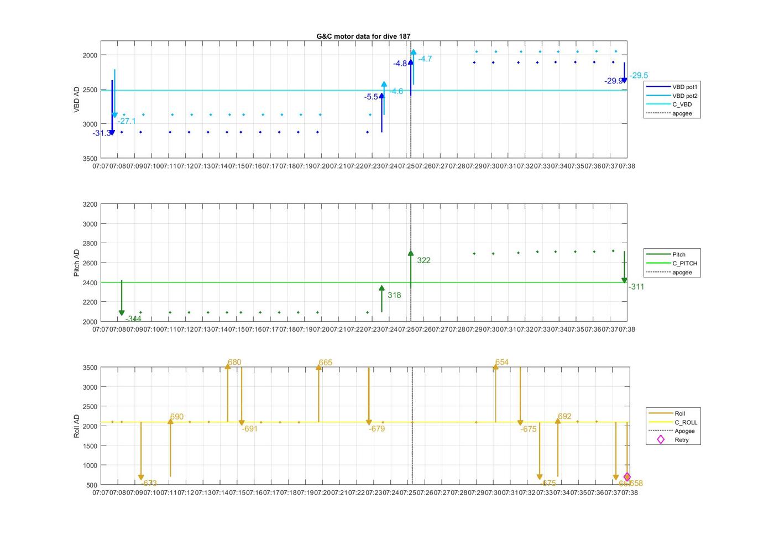The height and width of the screenshot is (545, 774).
Task: Click the '1000' tick on the Roll axis
Action: (x=90, y=465)
